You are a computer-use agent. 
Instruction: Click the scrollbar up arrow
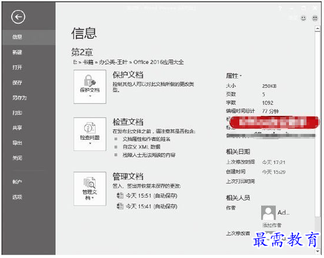pyautogui.click(x=318, y=29)
